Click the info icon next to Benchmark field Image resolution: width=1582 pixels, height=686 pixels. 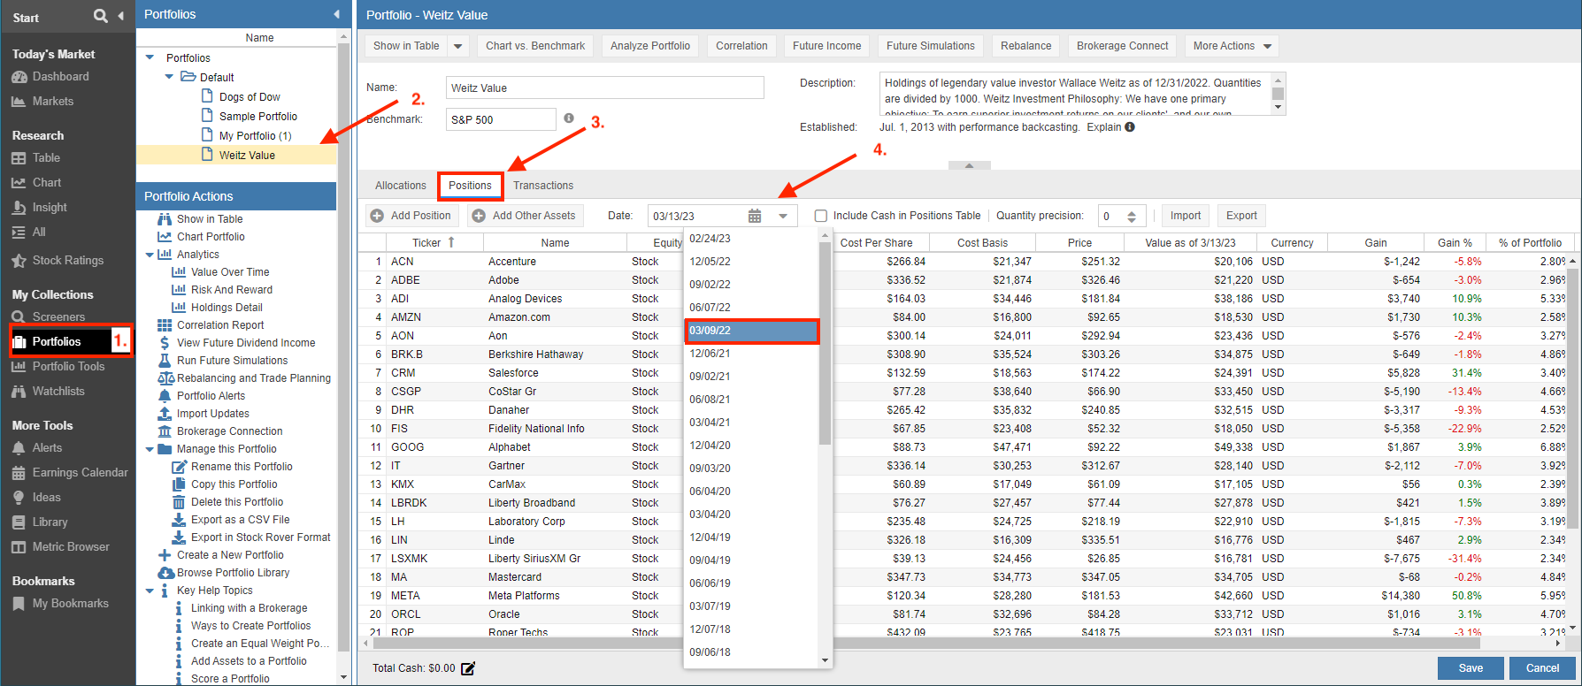pyautogui.click(x=569, y=118)
